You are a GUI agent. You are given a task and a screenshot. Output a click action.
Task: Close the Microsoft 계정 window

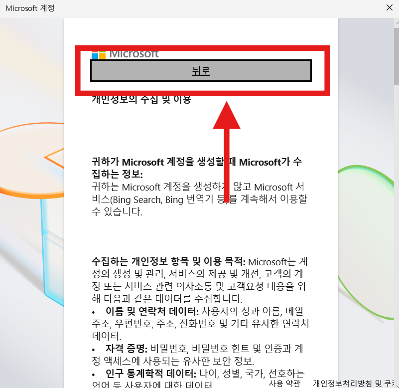click(x=390, y=7)
